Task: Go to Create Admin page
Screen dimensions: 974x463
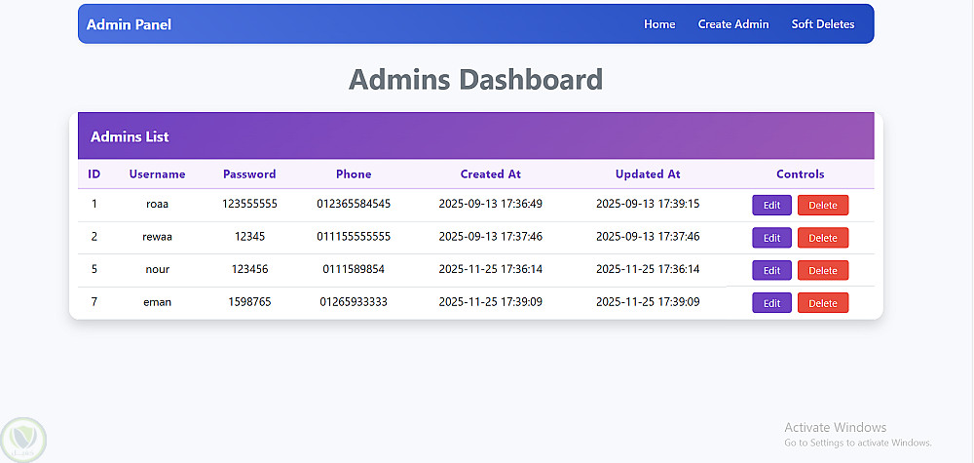Action: point(733,24)
